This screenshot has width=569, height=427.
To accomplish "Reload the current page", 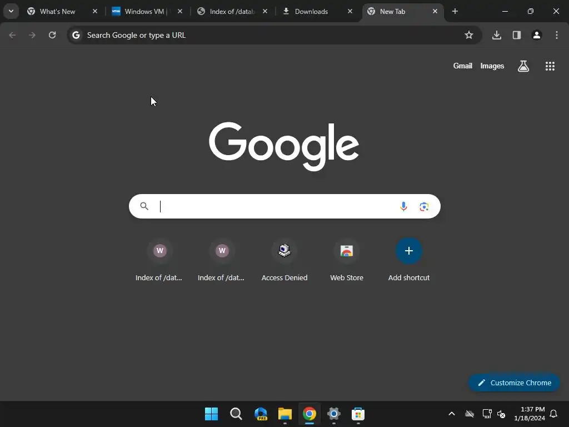I will pos(52,35).
